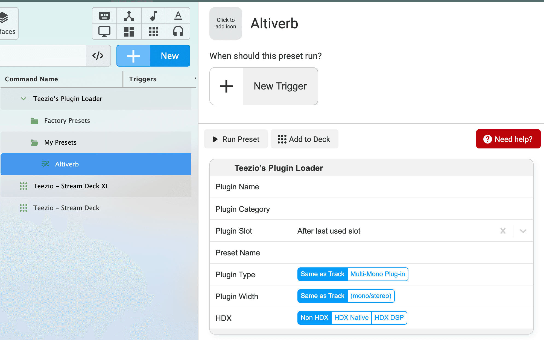544x340 pixels.
Task: Set Plugin Type to Same as Track
Action: [x=322, y=274]
